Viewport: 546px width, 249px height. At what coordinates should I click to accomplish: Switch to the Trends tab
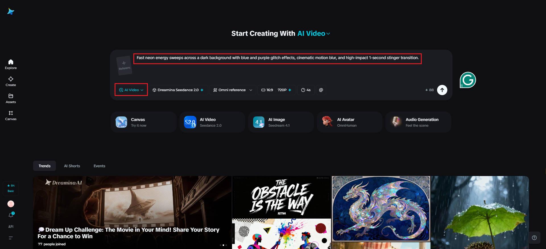(x=45, y=166)
